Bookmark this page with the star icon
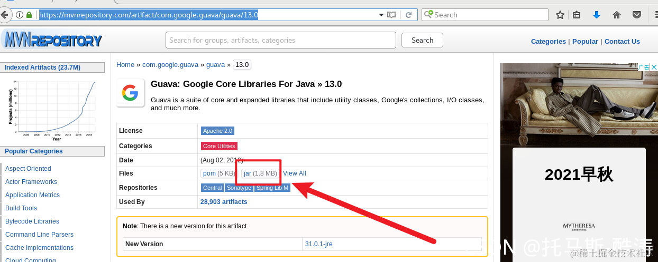The height and width of the screenshot is (262, 658). (560, 15)
